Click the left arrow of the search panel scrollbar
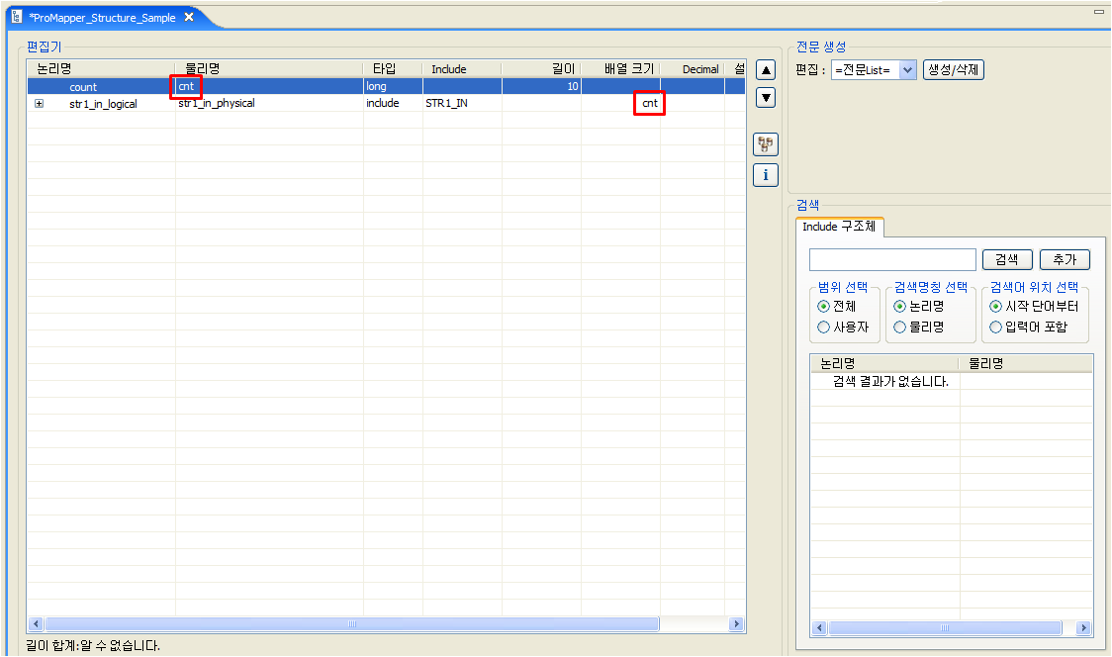1112x657 pixels. tap(818, 627)
